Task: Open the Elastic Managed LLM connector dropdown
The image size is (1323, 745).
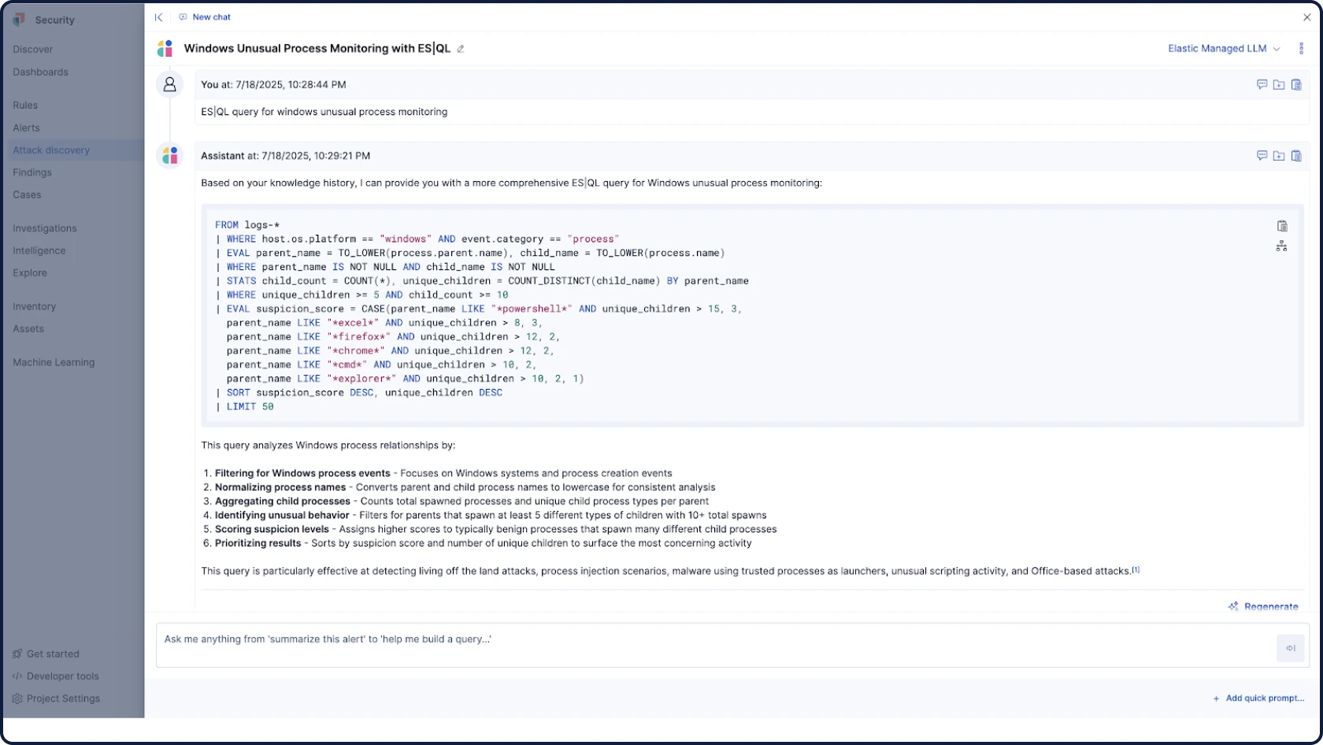Action: coord(1224,49)
